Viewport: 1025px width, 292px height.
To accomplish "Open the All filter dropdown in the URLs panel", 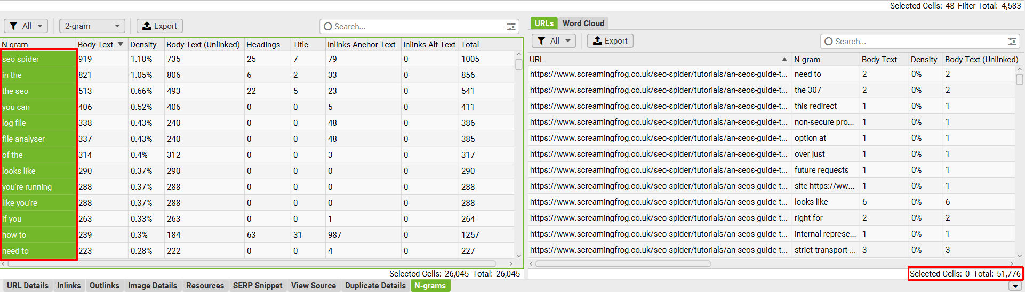I will click(554, 41).
